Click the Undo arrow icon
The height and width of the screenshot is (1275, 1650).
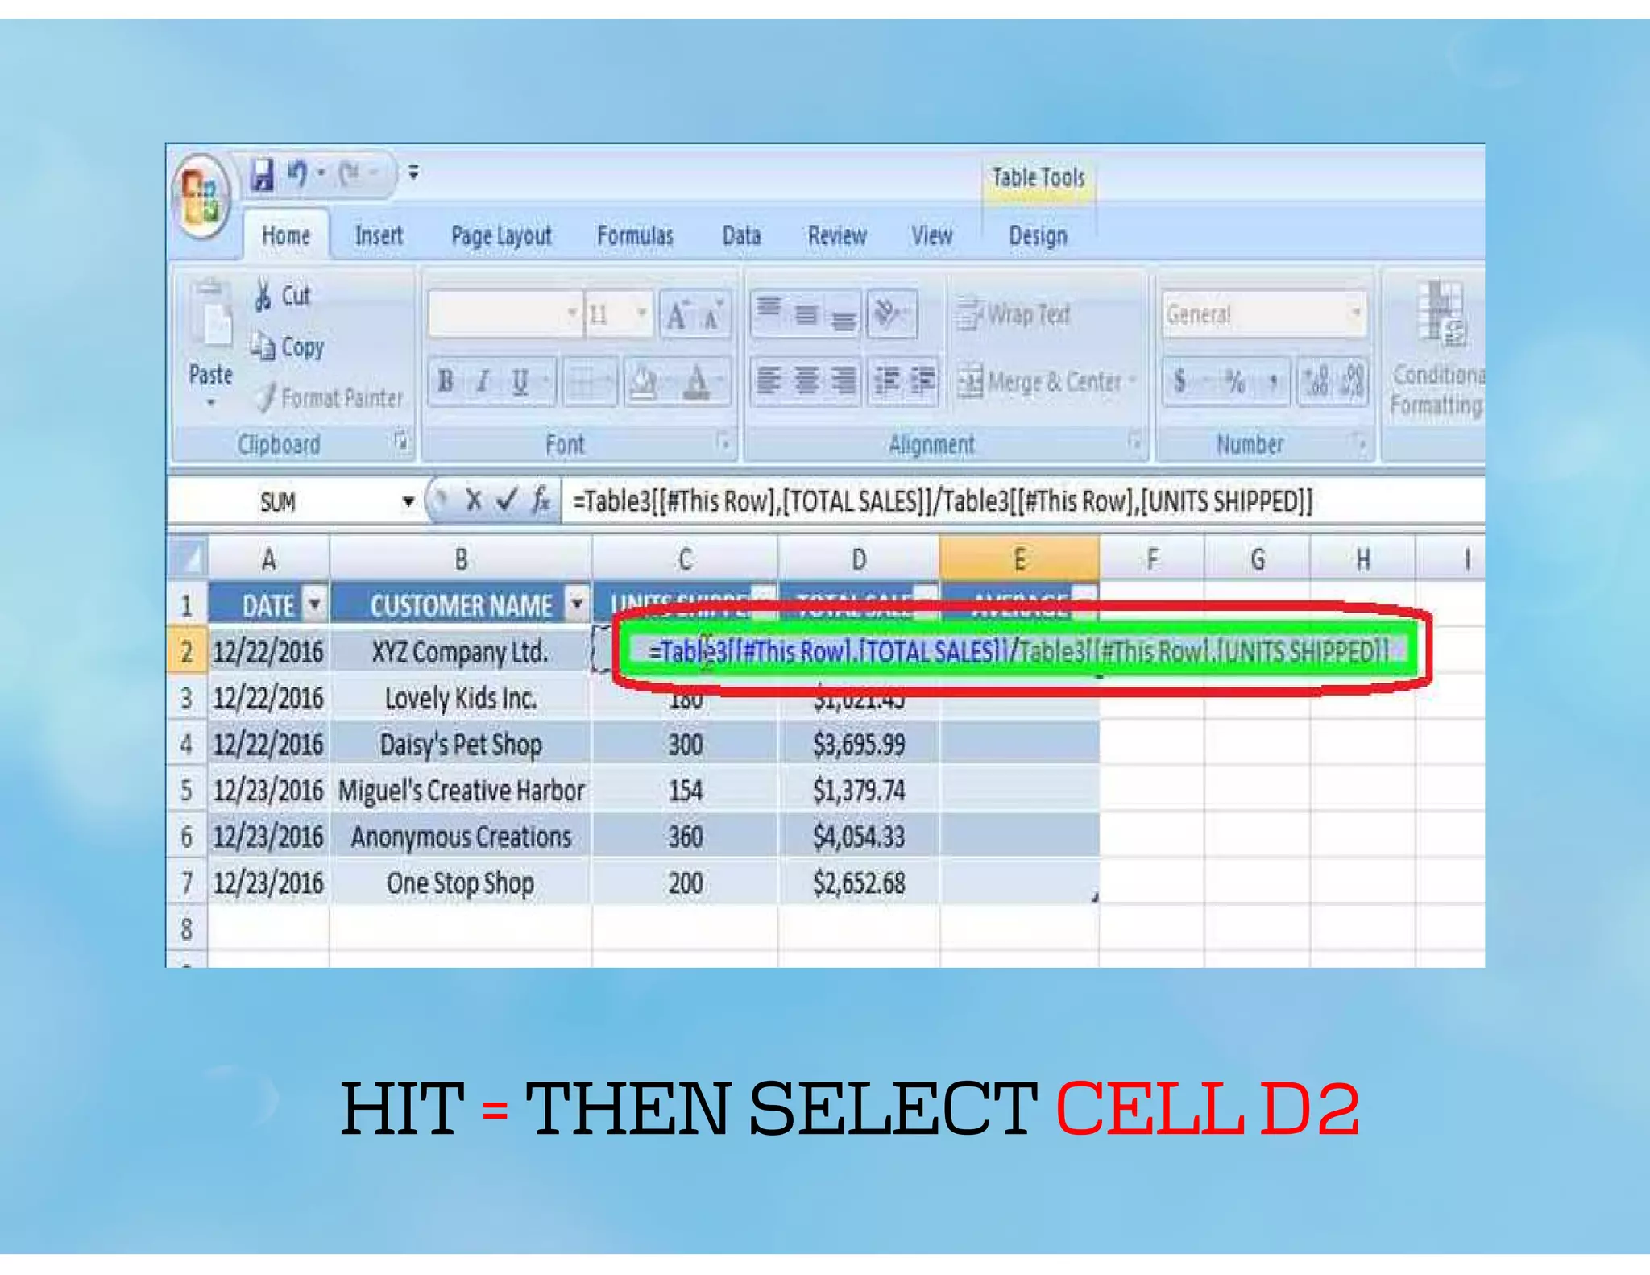(x=297, y=173)
